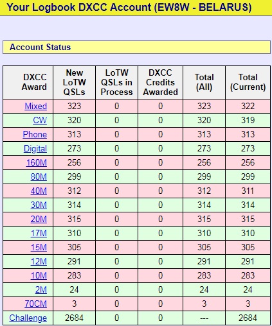The height and width of the screenshot is (326, 272).
Task: Open the 17M award link
Action: point(39,233)
